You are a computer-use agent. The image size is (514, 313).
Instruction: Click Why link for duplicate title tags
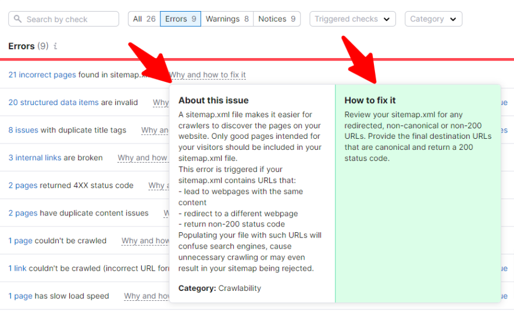[x=155, y=130]
